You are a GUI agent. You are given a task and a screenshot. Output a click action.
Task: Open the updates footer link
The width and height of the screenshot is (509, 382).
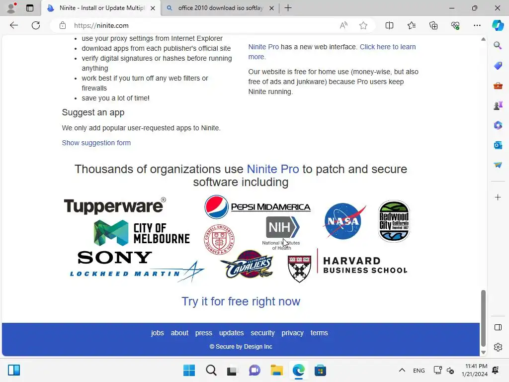[231, 333]
